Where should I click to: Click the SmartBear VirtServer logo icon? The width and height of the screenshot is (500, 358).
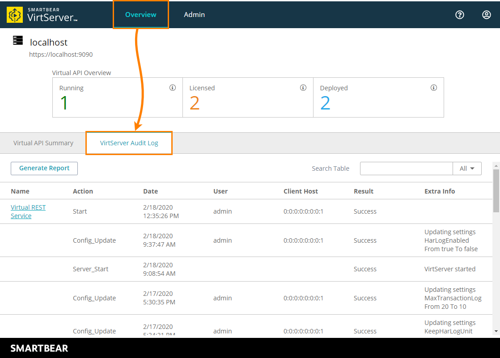[x=15, y=15]
